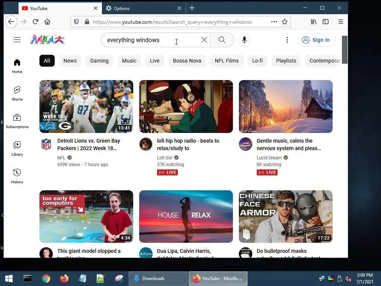Open Library in the sidebar

coord(17,148)
